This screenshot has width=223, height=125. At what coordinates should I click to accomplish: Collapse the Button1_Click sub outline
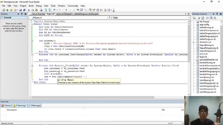click(x=32, y=66)
